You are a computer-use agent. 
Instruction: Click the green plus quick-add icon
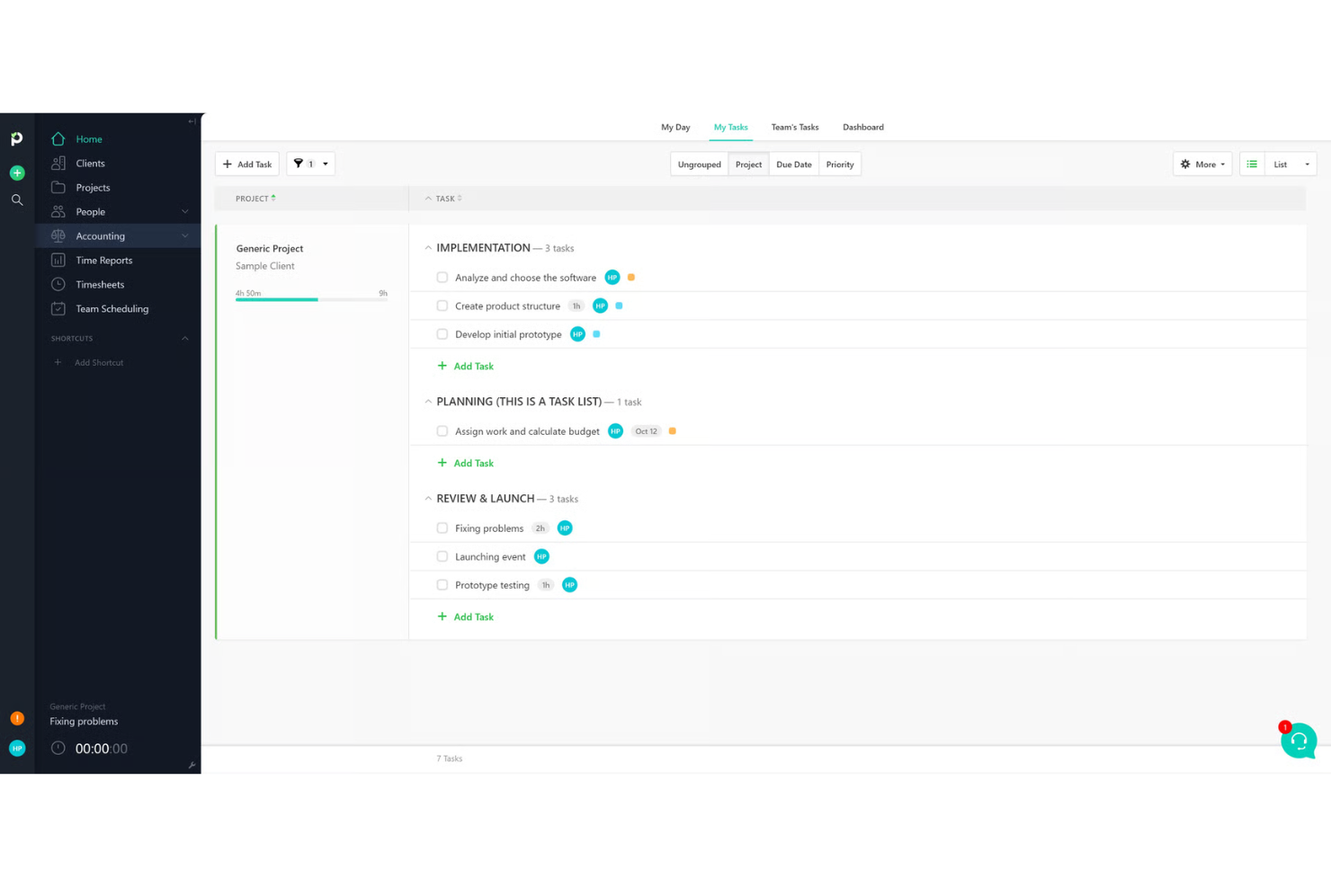tap(16, 172)
